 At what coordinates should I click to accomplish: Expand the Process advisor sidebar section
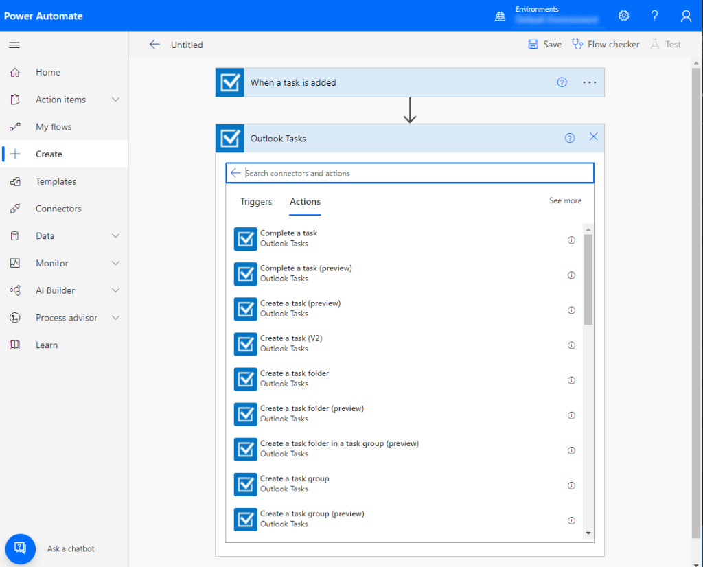coord(117,317)
